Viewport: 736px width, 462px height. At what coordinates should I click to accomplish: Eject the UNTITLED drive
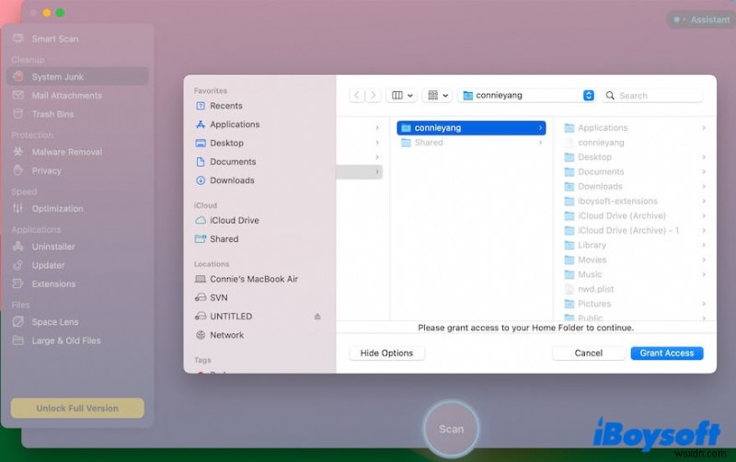point(317,317)
